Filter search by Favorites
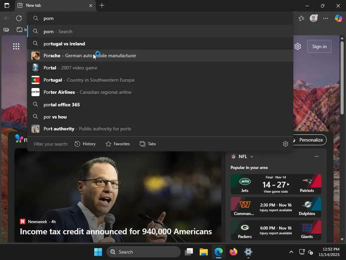Viewport: 346px width, 260px height. point(118,144)
